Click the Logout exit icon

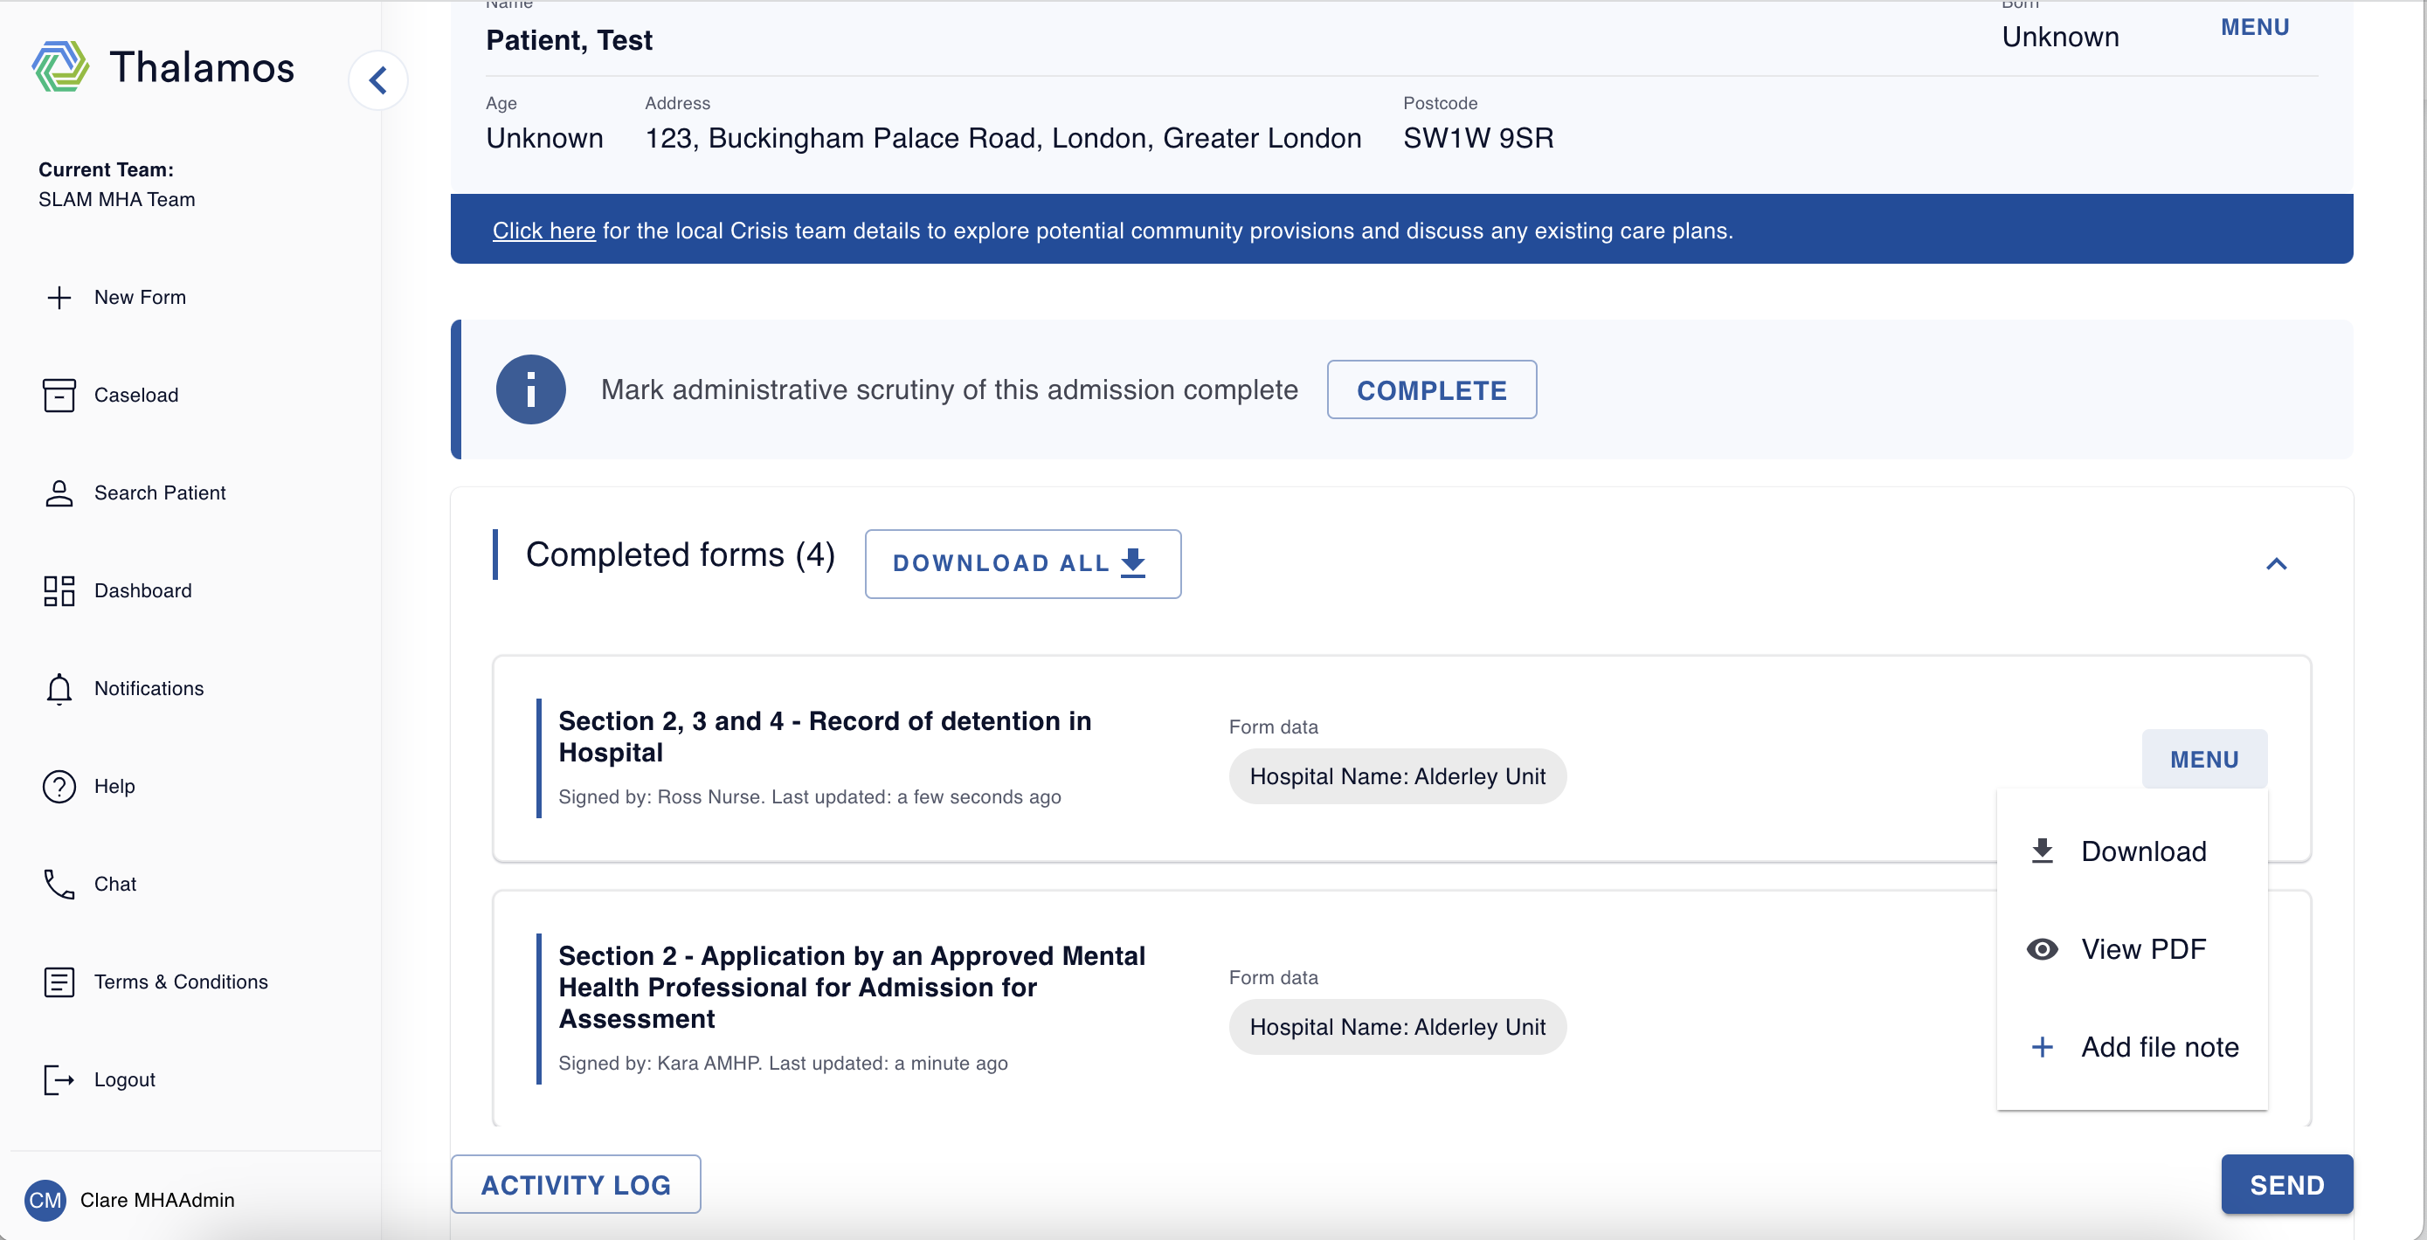(59, 1080)
